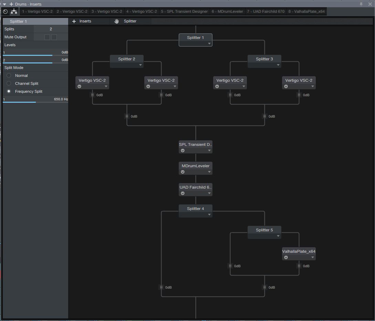Bypass right Vertigo VSC-2 under Splitter 2
The image size is (375, 321).
click(148, 87)
